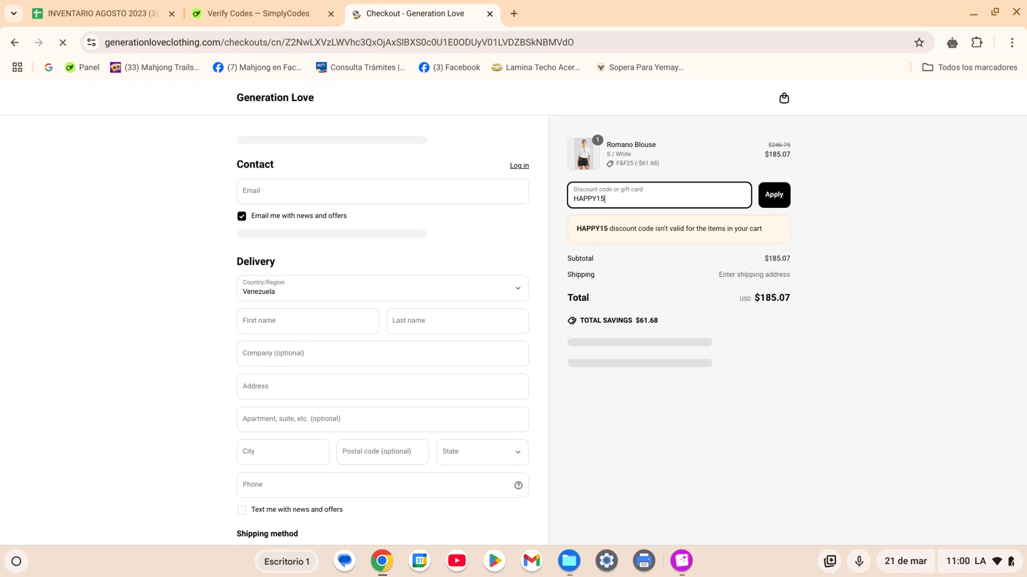Open the Panel bookmark
Screen dimensions: 1027x577
point(82,67)
